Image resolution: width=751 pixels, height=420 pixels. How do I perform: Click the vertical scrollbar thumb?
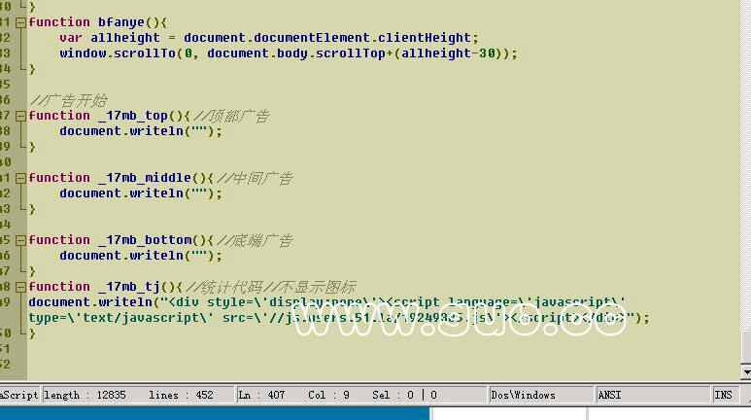pyautogui.click(x=746, y=347)
